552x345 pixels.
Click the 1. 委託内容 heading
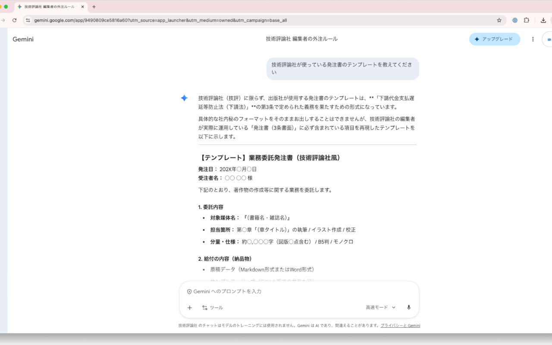click(211, 207)
